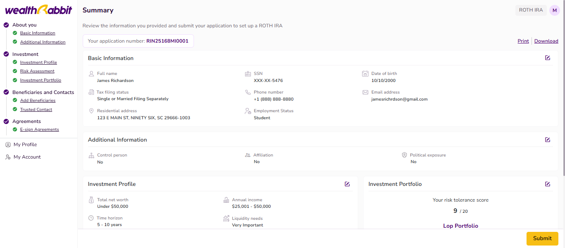Expand the About you section

coord(24,25)
